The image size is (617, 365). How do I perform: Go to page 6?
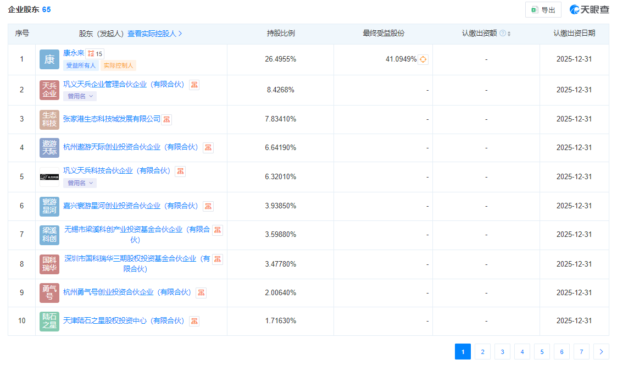pos(562,352)
